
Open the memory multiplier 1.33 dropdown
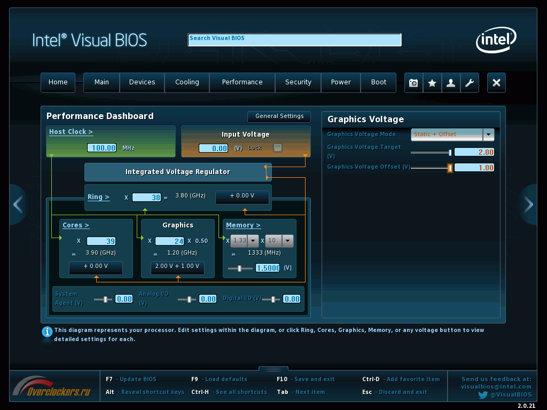(x=245, y=241)
